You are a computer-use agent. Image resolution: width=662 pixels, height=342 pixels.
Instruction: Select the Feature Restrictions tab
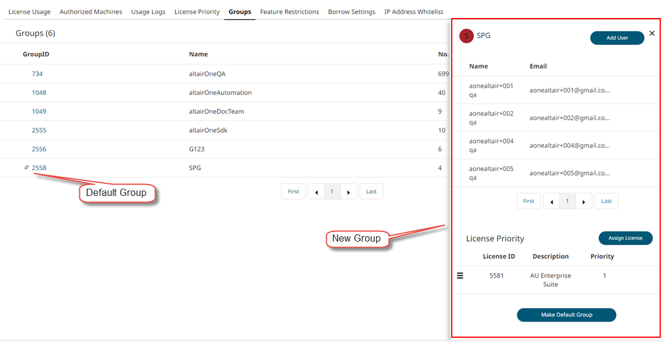pyautogui.click(x=290, y=11)
